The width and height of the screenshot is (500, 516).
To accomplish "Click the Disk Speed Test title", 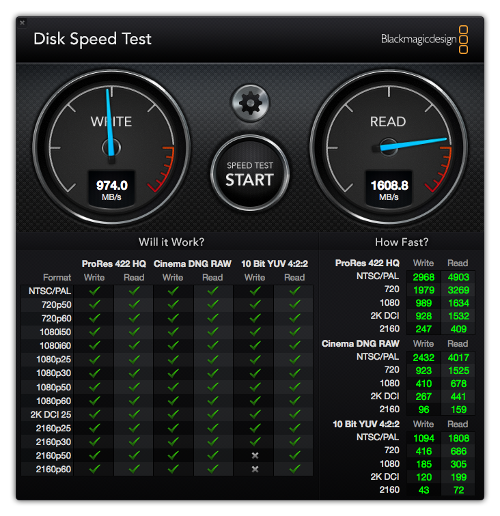I will [x=92, y=39].
